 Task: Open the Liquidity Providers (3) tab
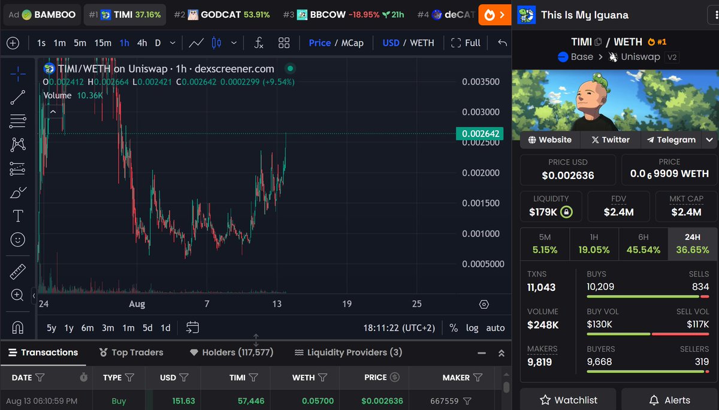tap(348, 353)
